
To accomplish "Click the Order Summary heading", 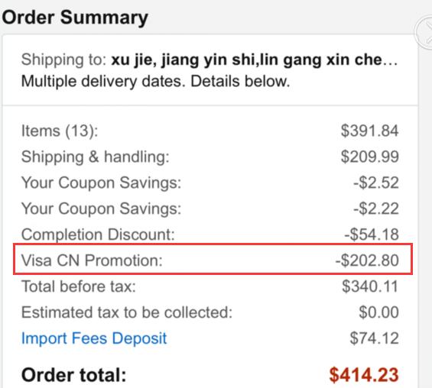I will point(75,18).
